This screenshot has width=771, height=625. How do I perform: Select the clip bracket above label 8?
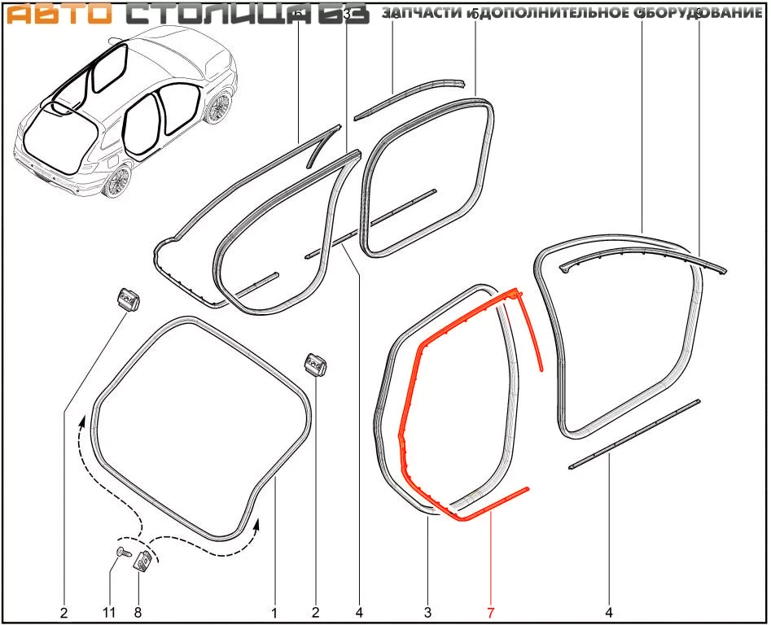tap(141, 559)
